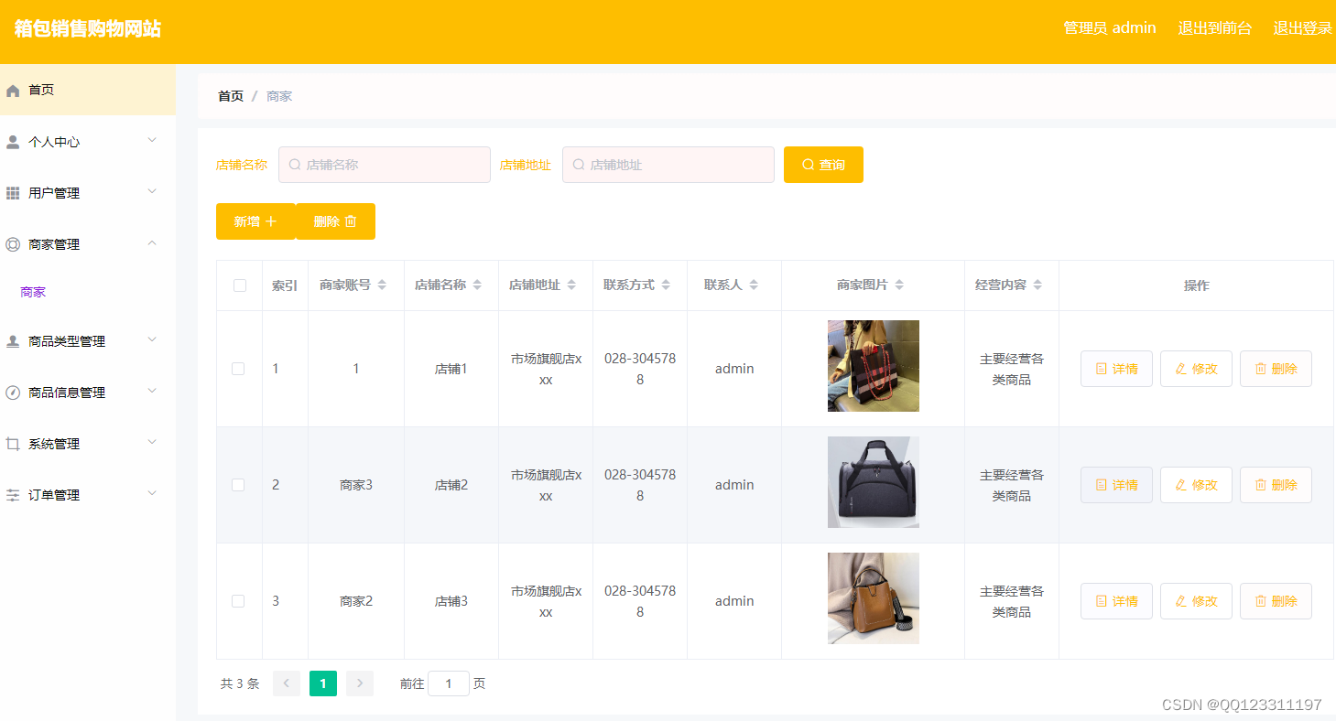
Task: Expand 商品信息管理 menu chevron
Action: [152, 391]
